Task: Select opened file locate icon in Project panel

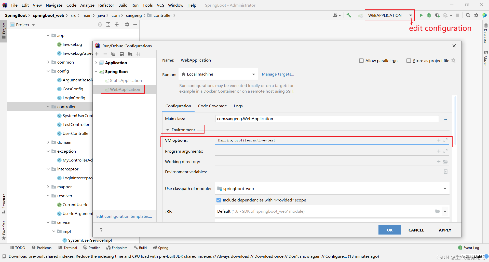Action: [100, 24]
